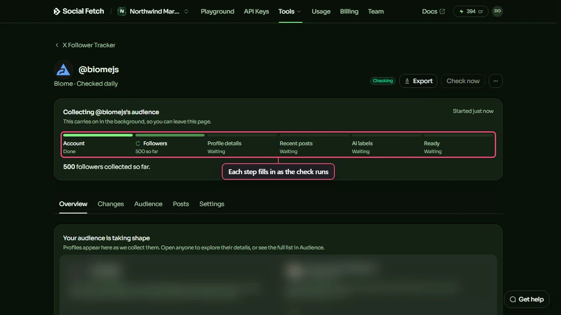Image resolution: width=561 pixels, height=315 pixels.
Task: Click the Profile details step label
Action: click(224, 143)
